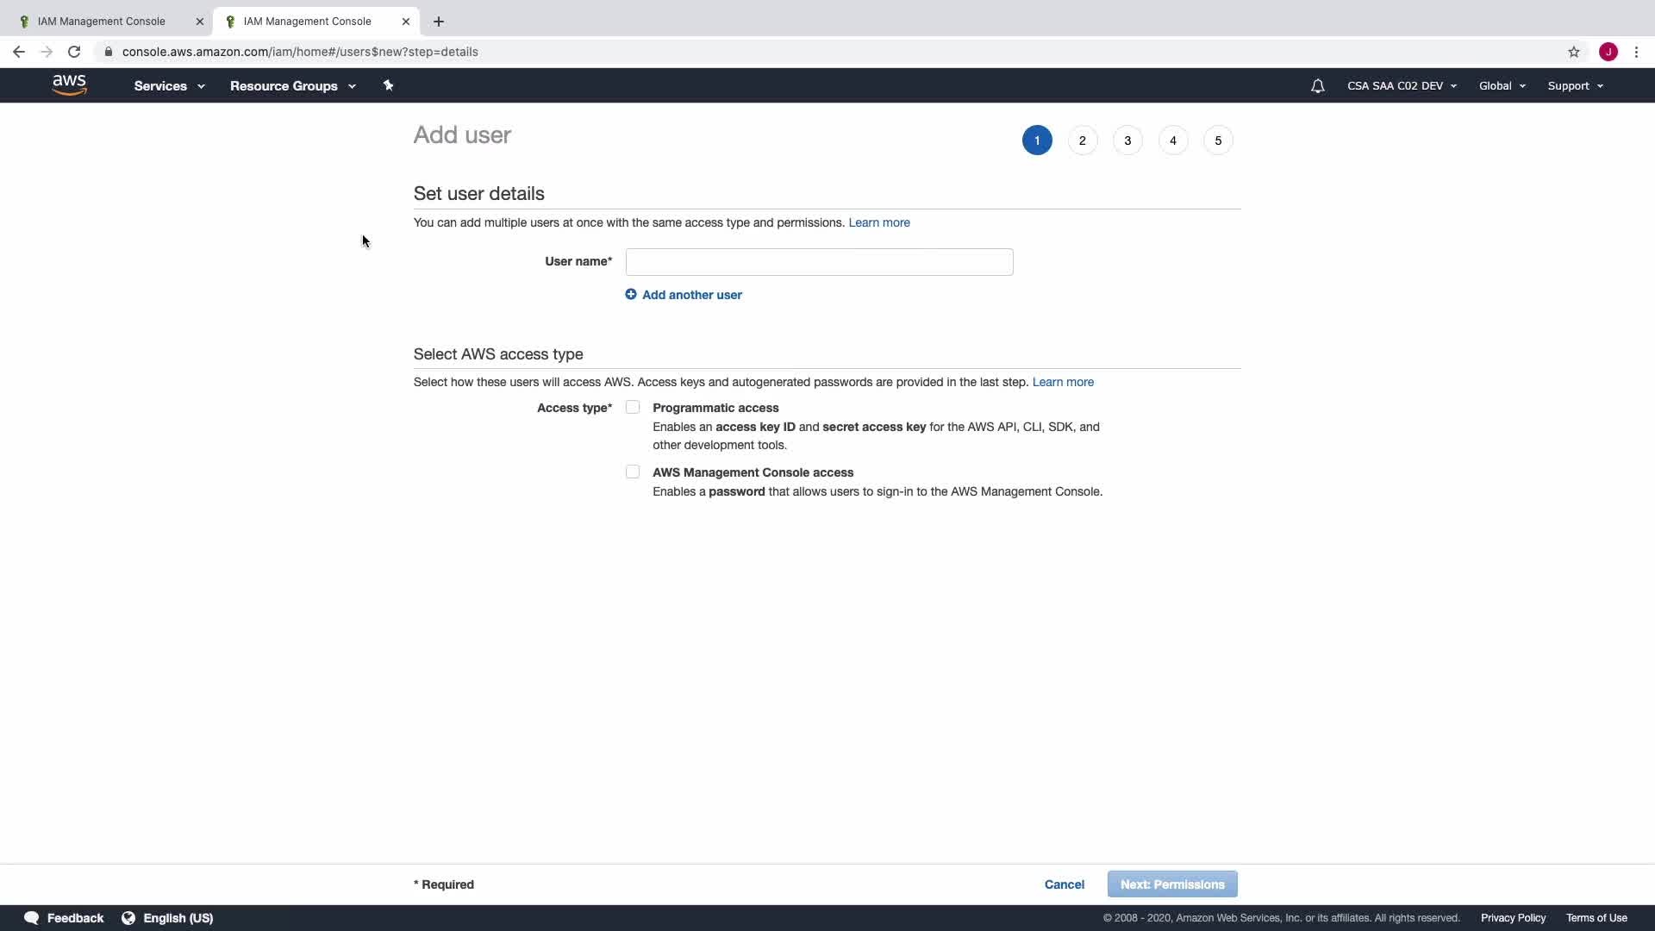Open the notifications bell icon
The height and width of the screenshot is (931, 1655).
(1317, 86)
